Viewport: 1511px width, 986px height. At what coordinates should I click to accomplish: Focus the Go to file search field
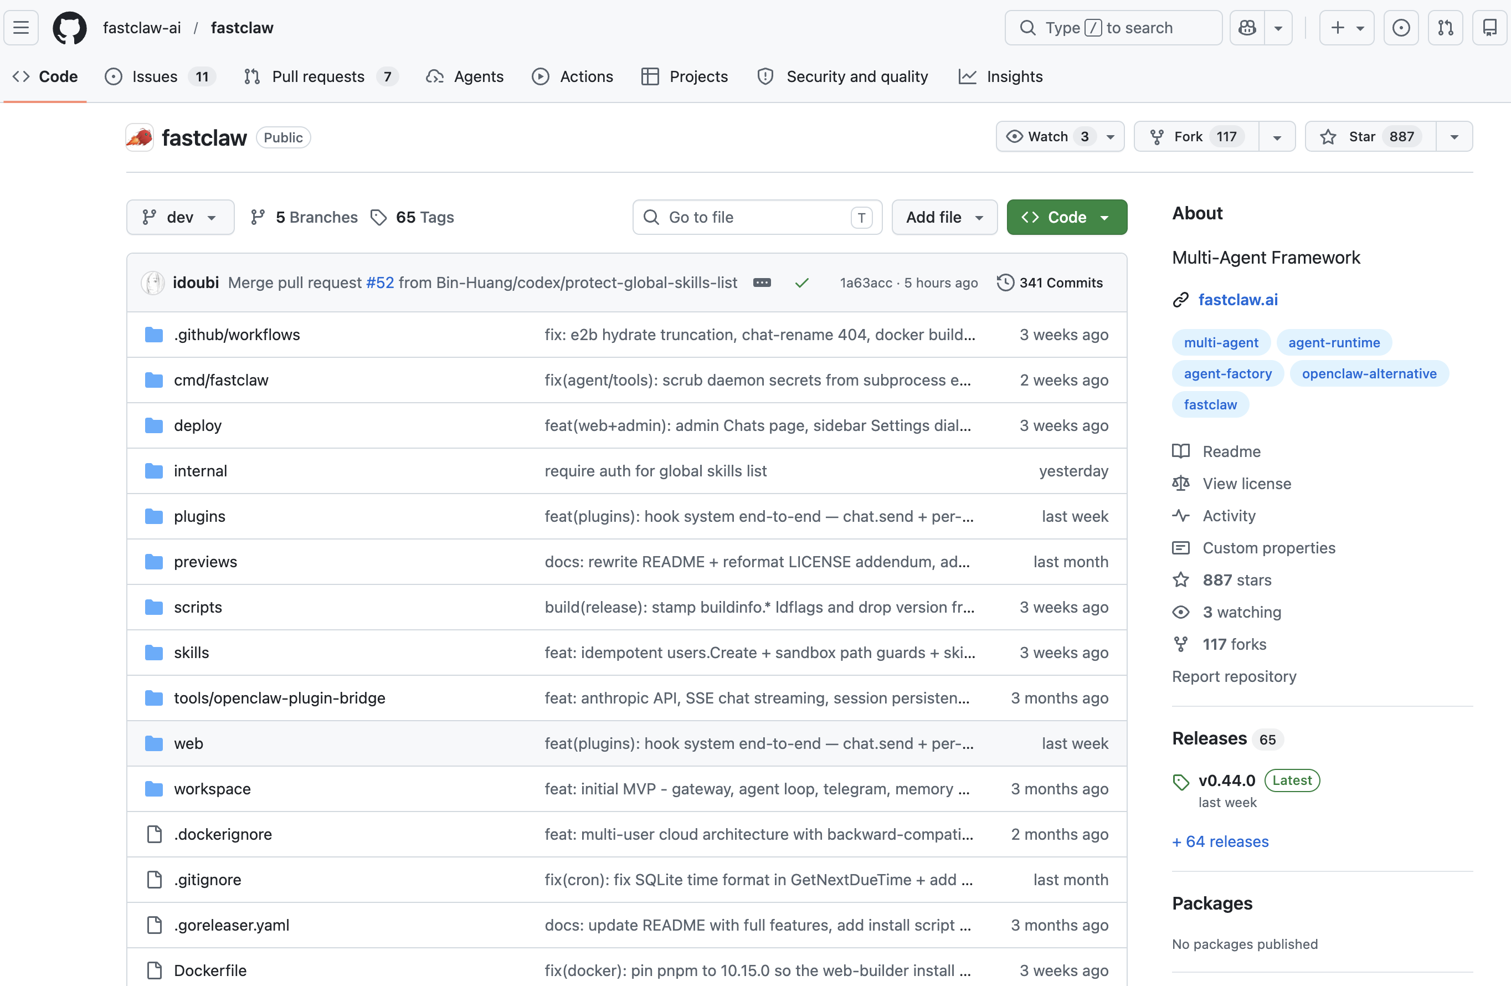click(x=757, y=218)
